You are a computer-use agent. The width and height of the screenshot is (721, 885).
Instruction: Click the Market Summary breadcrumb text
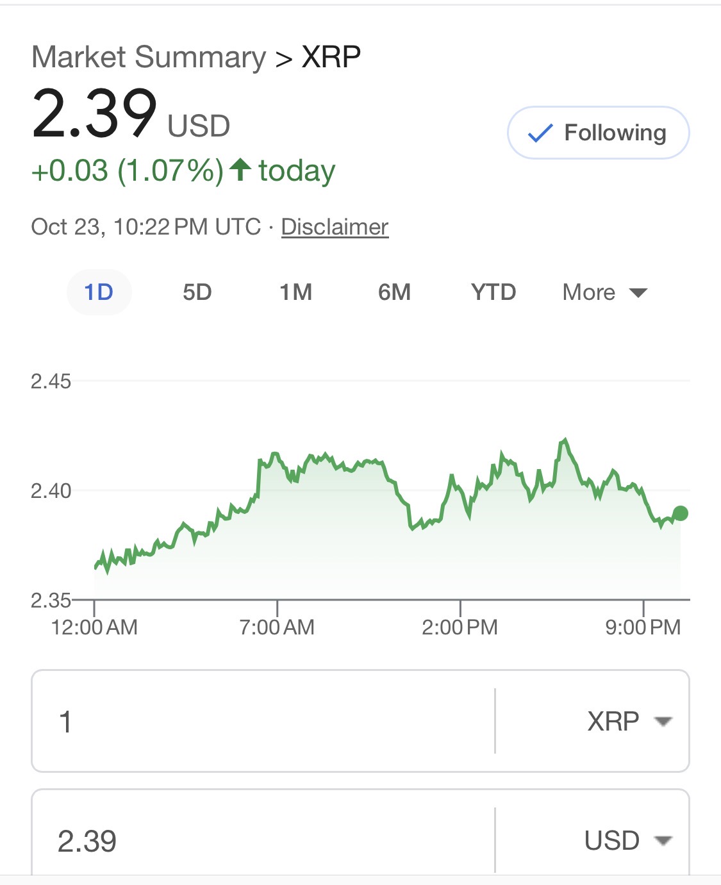point(149,58)
